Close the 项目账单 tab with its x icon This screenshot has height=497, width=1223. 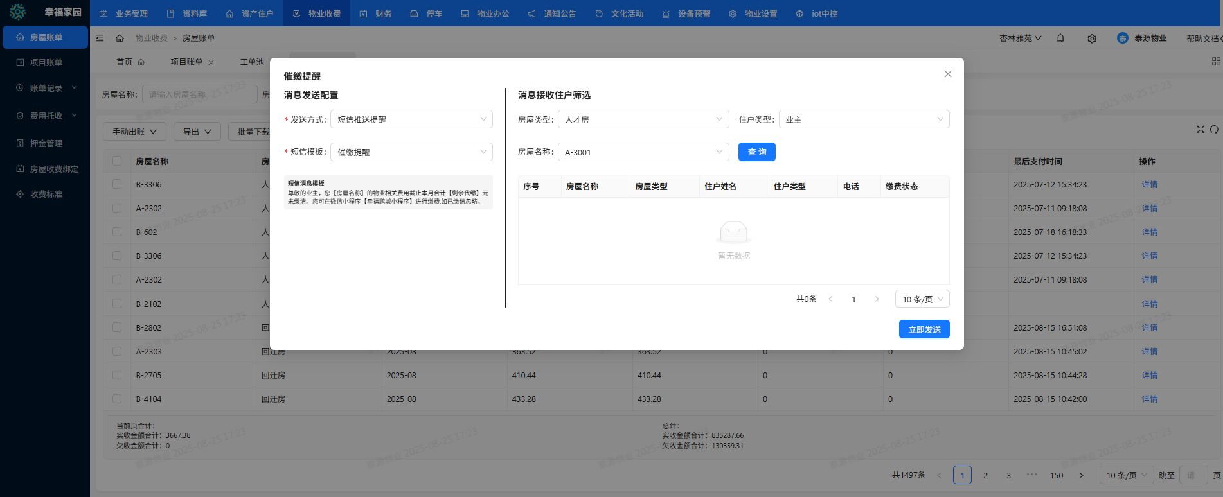point(211,62)
